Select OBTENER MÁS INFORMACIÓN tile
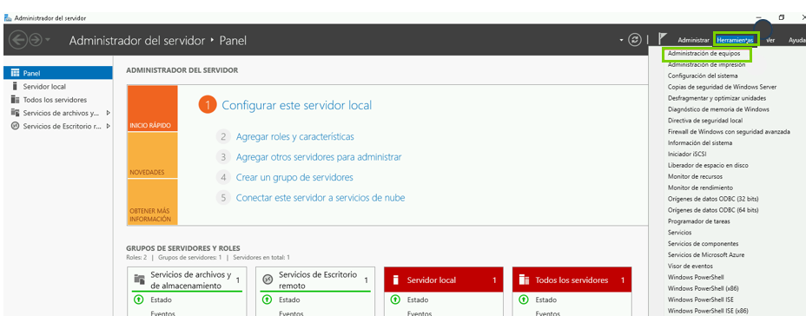Image resolution: width=806 pixels, height=316 pixels. [x=152, y=202]
